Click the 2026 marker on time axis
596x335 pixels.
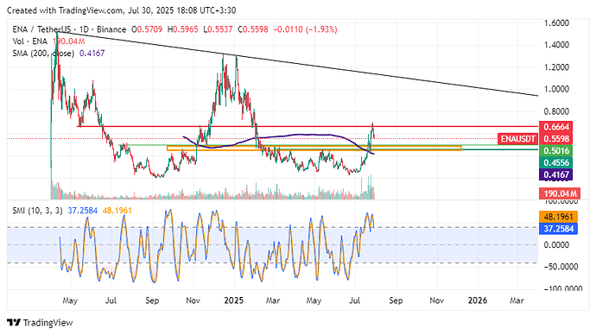pos(478,300)
